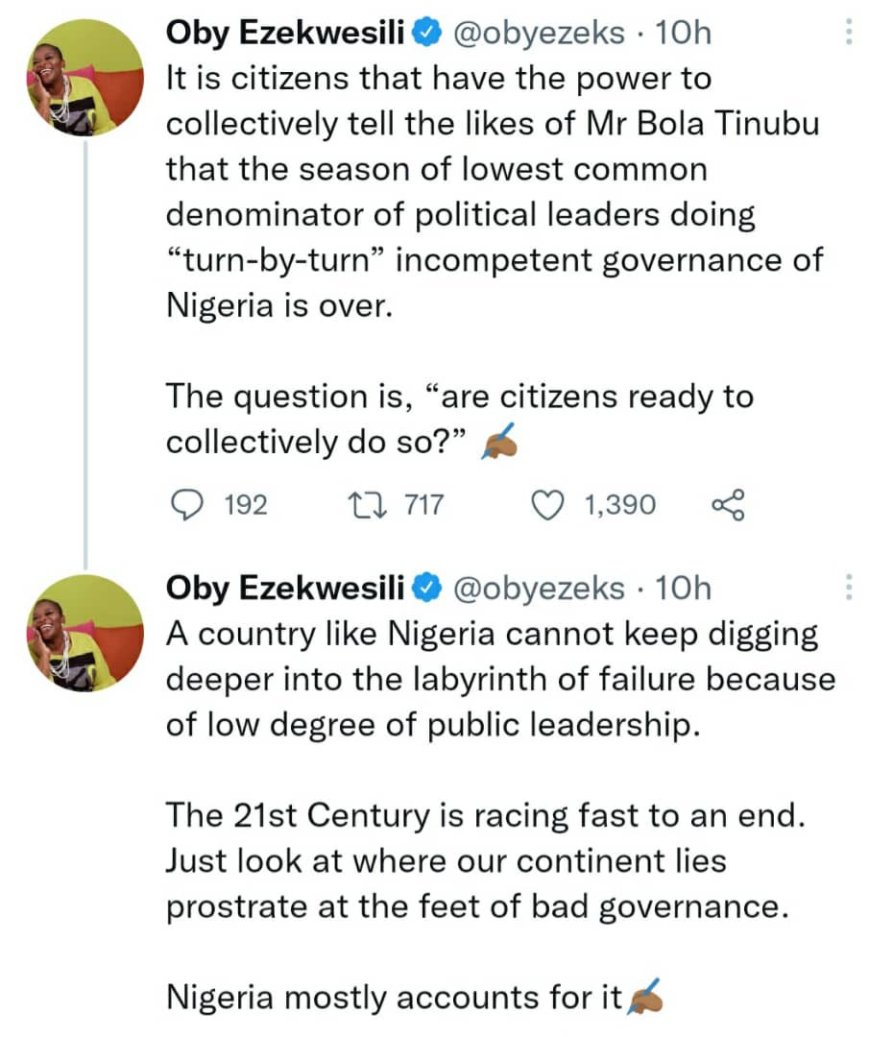Click the Oby Ezekwesili name on first tweet
Screen dimensions: 893x1037
[286, 35]
